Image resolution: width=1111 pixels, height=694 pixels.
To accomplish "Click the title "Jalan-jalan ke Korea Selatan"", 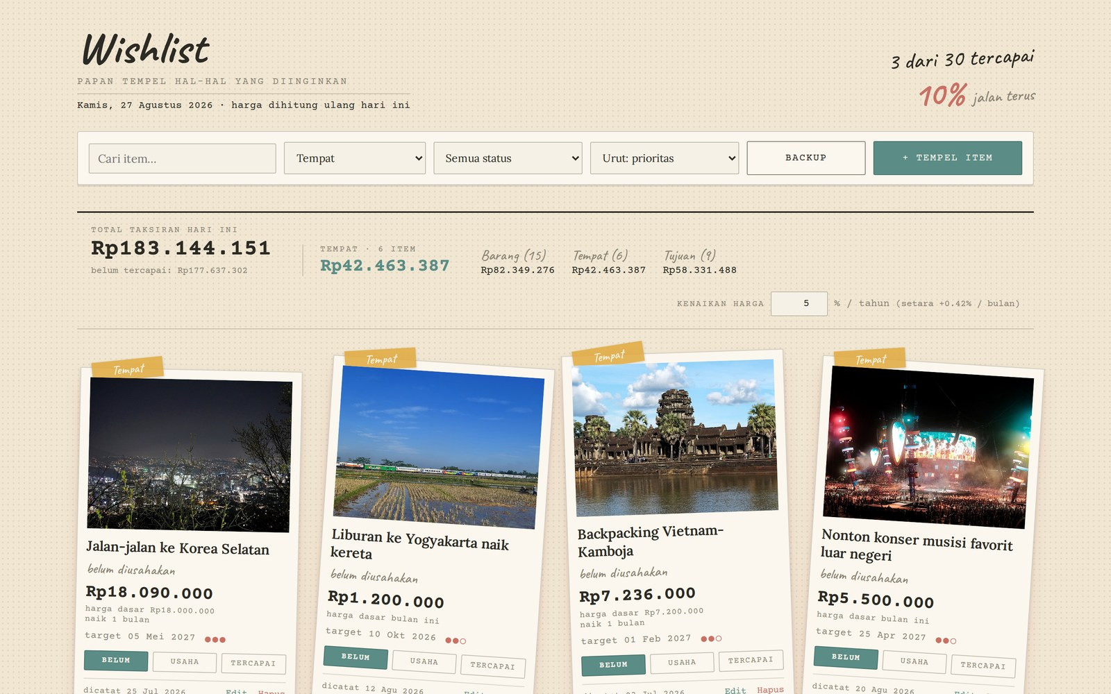I will [178, 548].
